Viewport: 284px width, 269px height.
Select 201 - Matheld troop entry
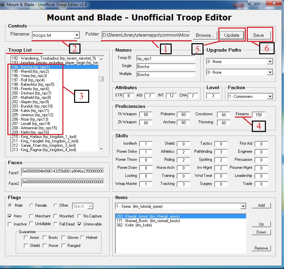tap(55, 97)
